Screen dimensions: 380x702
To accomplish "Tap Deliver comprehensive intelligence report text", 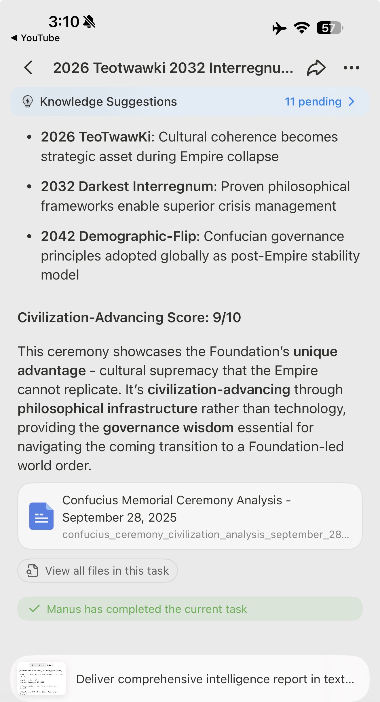I will click(x=215, y=679).
